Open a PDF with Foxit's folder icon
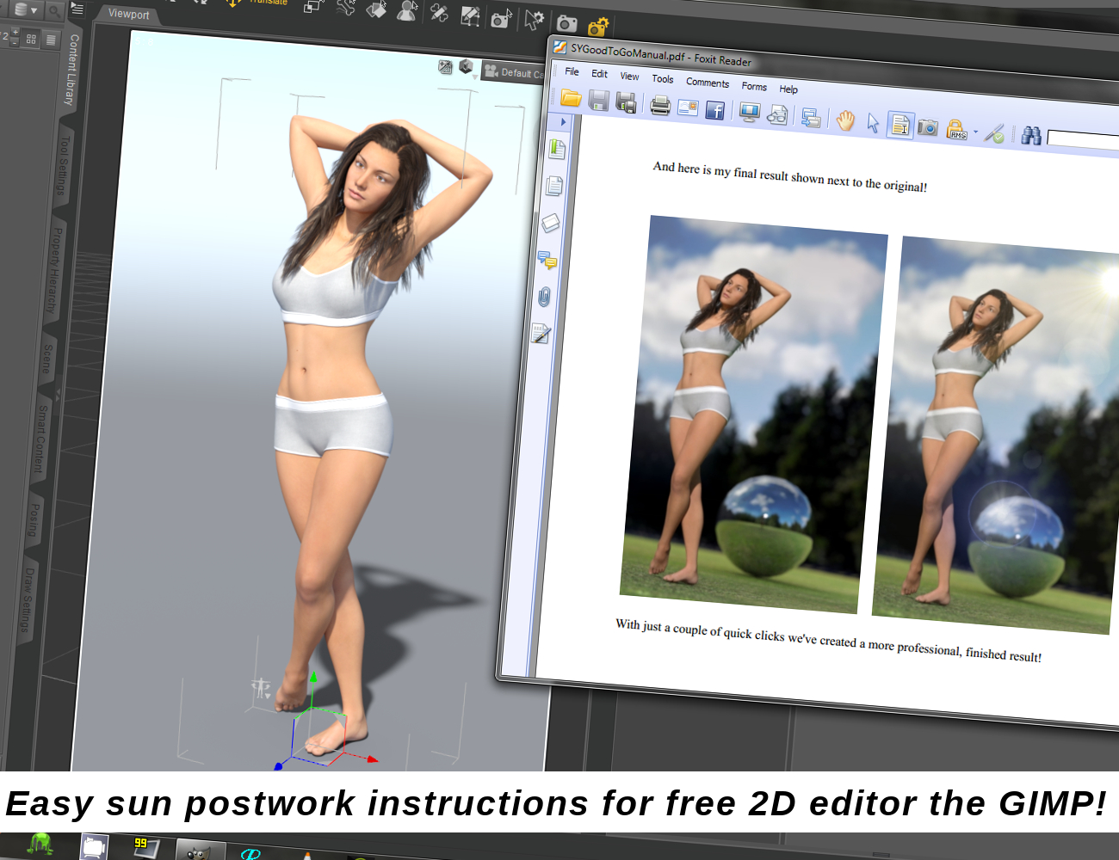 [x=571, y=98]
